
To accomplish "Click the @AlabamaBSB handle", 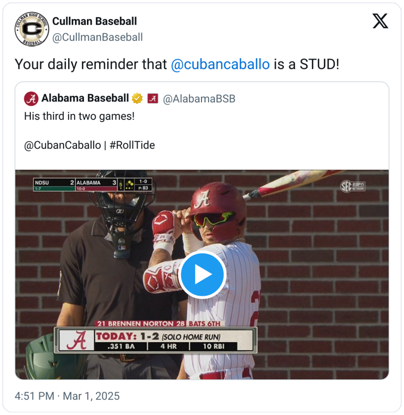I will [x=199, y=99].
